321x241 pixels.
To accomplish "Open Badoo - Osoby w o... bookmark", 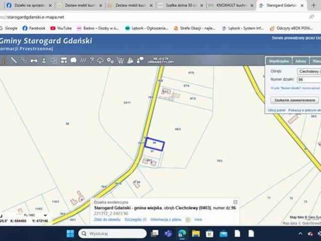I will coord(98,28).
